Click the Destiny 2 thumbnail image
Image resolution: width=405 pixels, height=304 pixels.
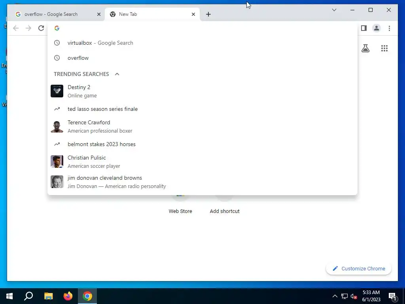pos(57,91)
